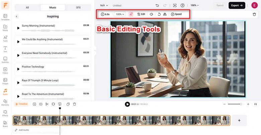Image resolution: width=261 pixels, height=135 pixels.
Task: Click the 6.0s duration button
Action: point(105,14)
